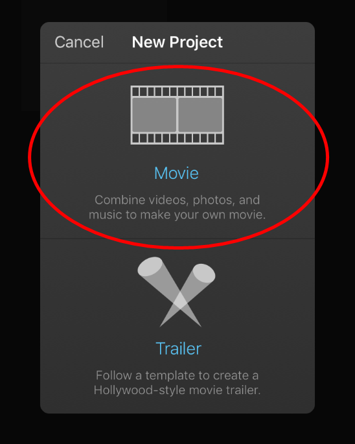355x444 pixels.
Task: Click the point where spotlight beams cross
Action: click(x=180, y=301)
